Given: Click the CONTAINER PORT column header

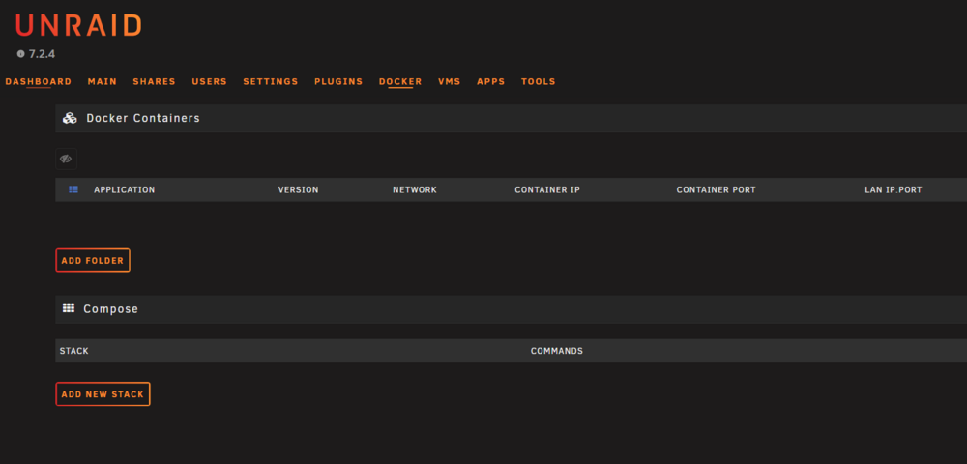Looking at the screenshot, I should click(716, 189).
